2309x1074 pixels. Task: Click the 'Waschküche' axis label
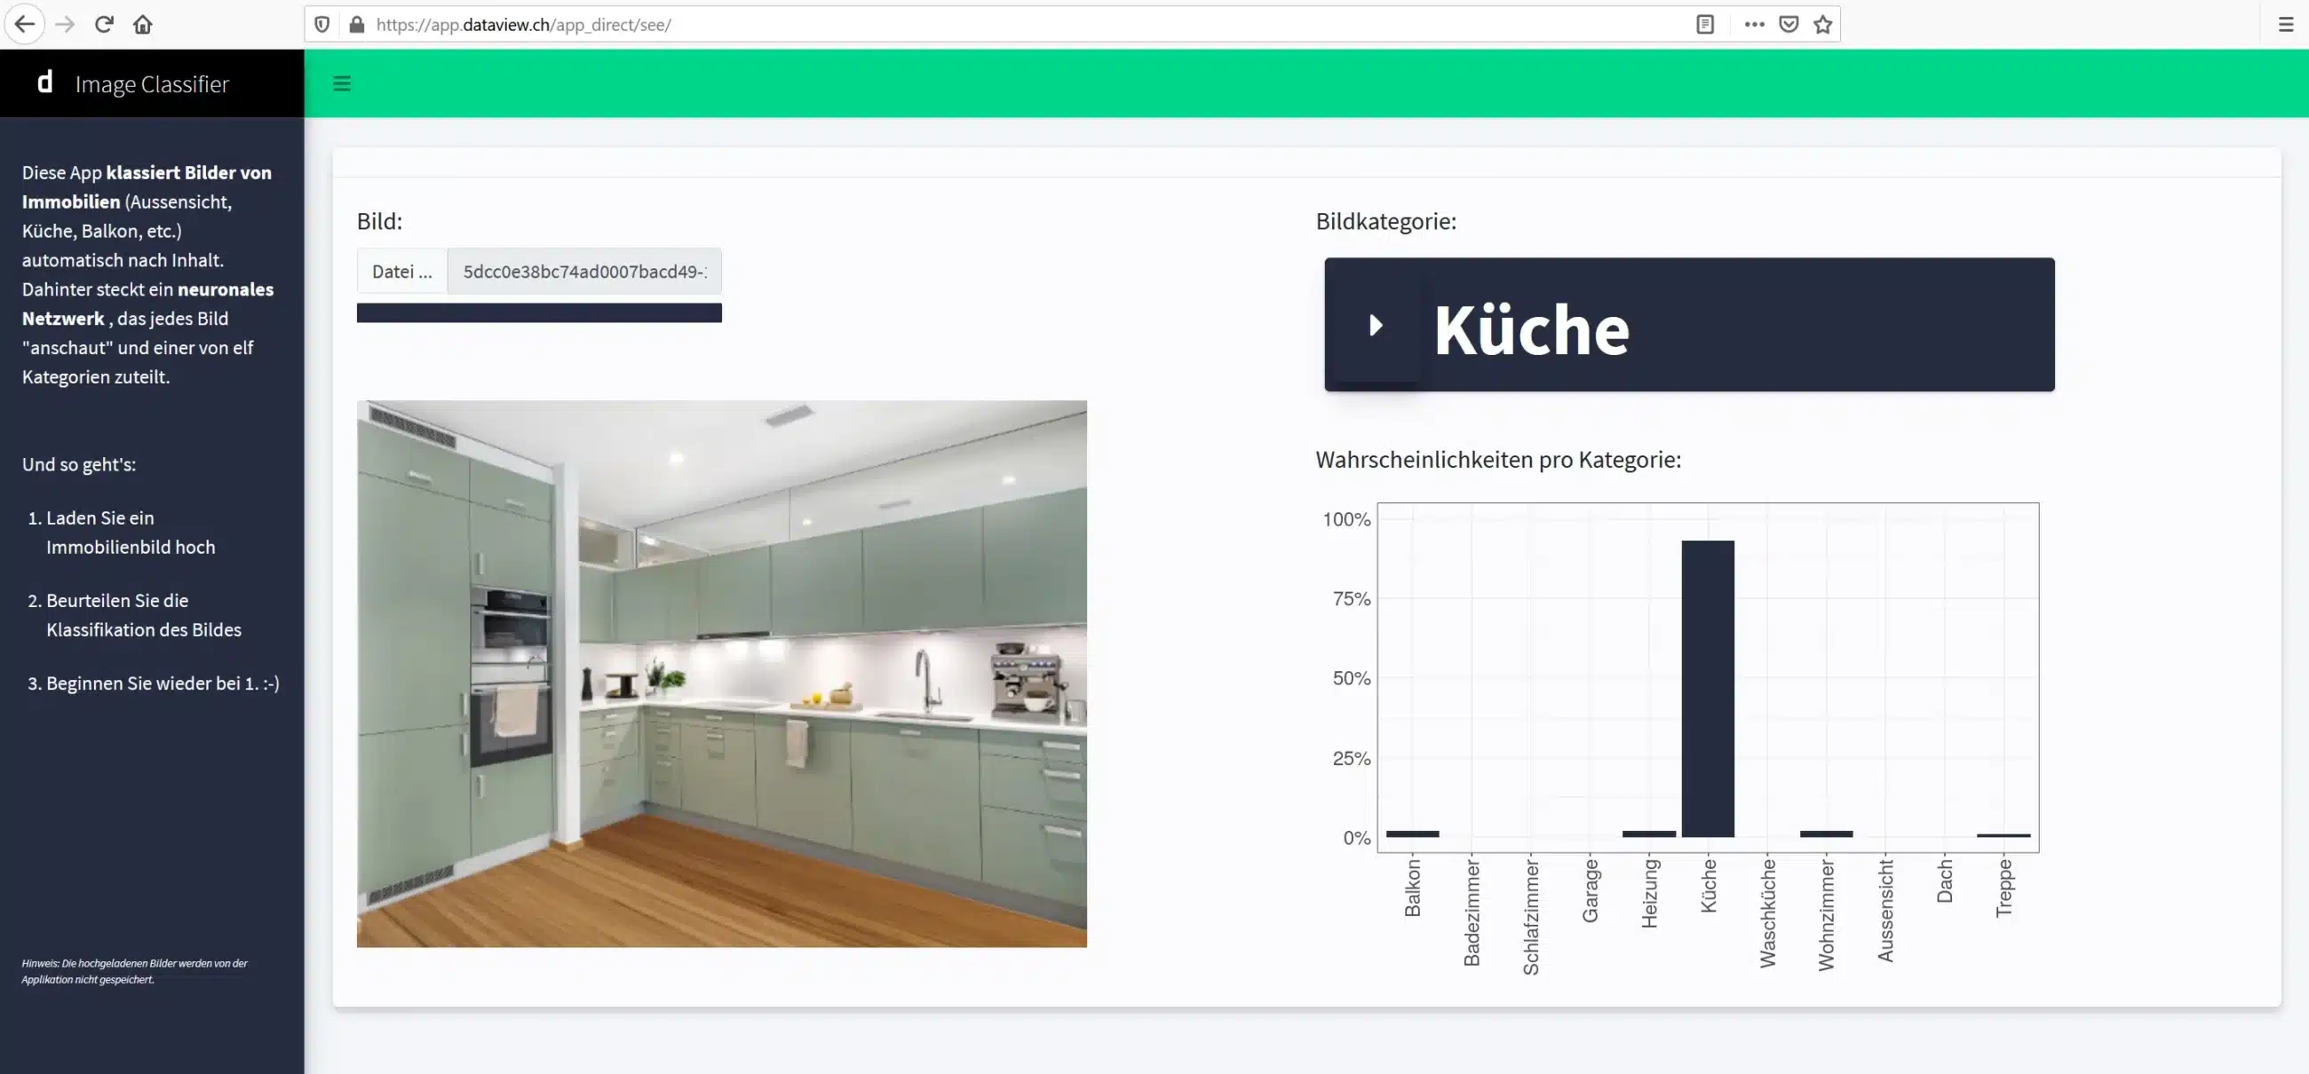pyautogui.click(x=1767, y=912)
